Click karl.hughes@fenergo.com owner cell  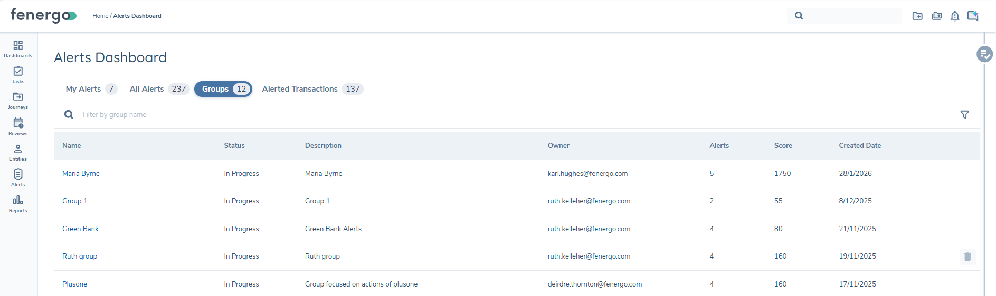click(x=587, y=173)
